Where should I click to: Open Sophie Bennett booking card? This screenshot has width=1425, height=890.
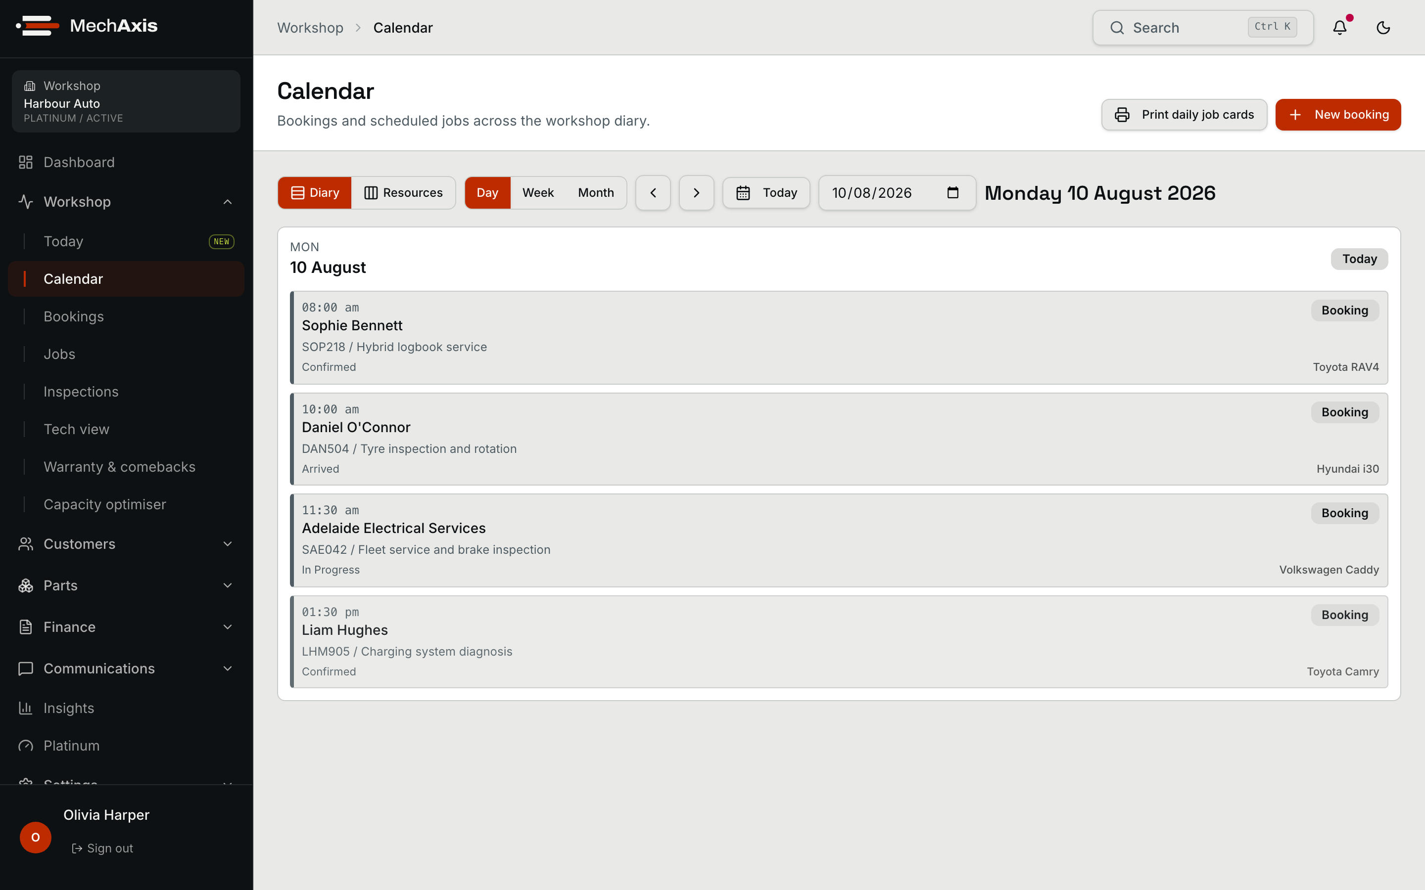[839, 338]
